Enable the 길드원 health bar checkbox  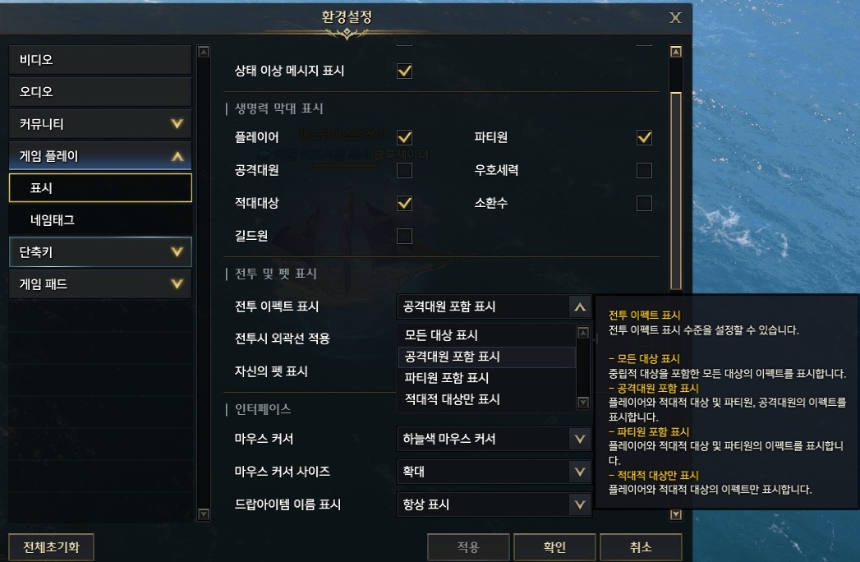click(x=404, y=236)
